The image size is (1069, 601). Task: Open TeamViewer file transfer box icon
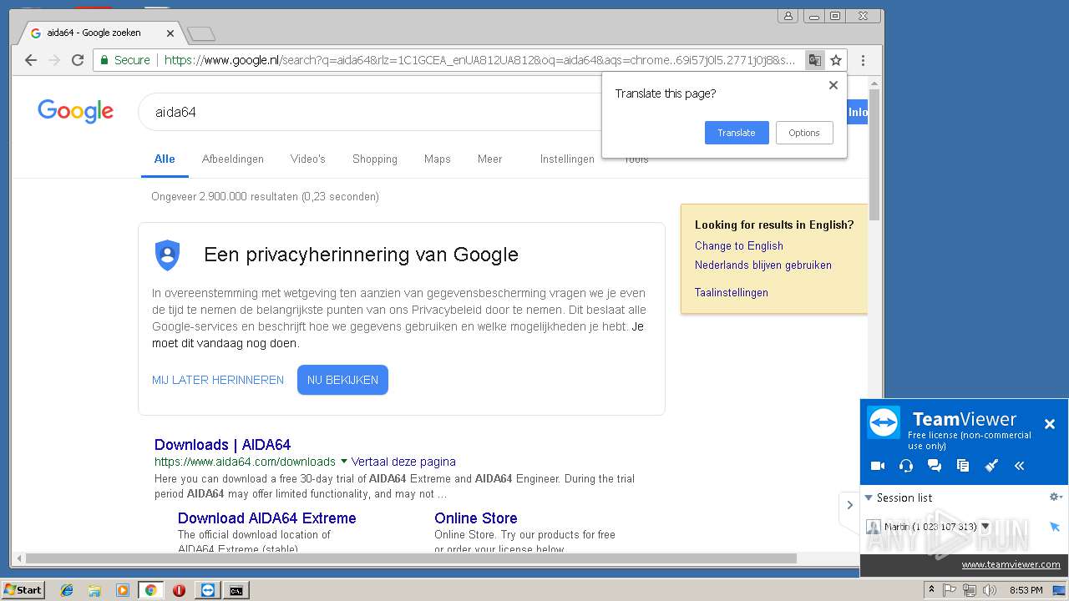click(x=963, y=466)
